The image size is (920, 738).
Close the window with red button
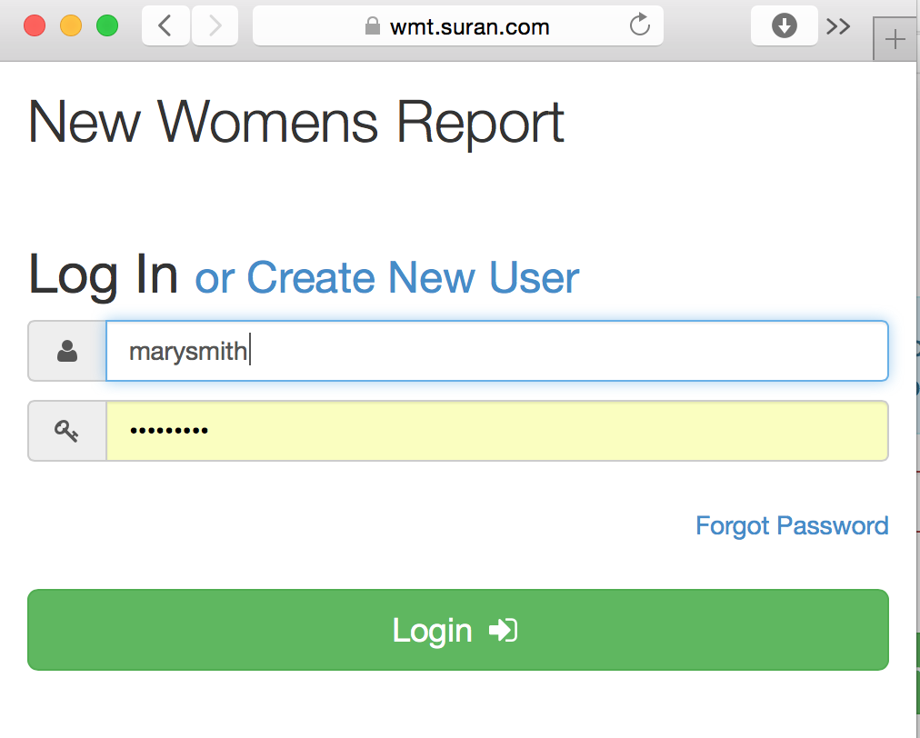[x=35, y=25]
